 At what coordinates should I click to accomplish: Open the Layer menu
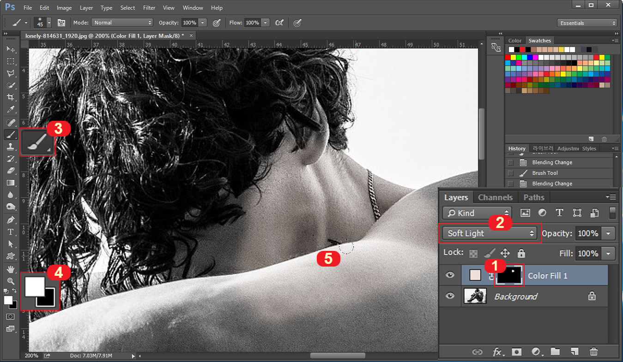click(86, 8)
